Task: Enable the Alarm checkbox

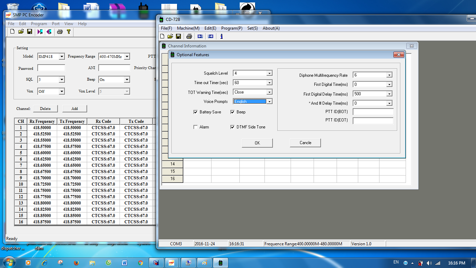Action: tap(195, 127)
